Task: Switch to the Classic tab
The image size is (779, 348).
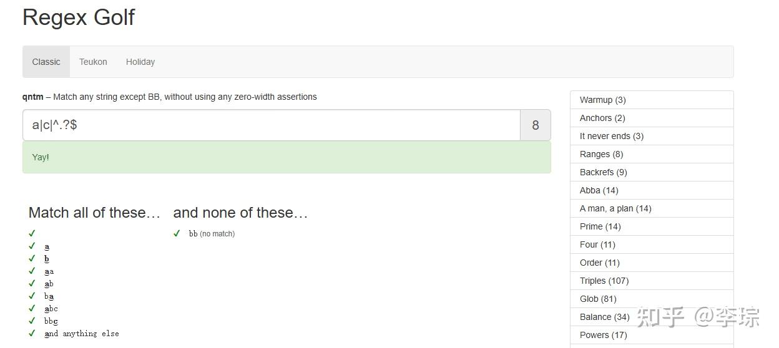Action: tap(46, 62)
